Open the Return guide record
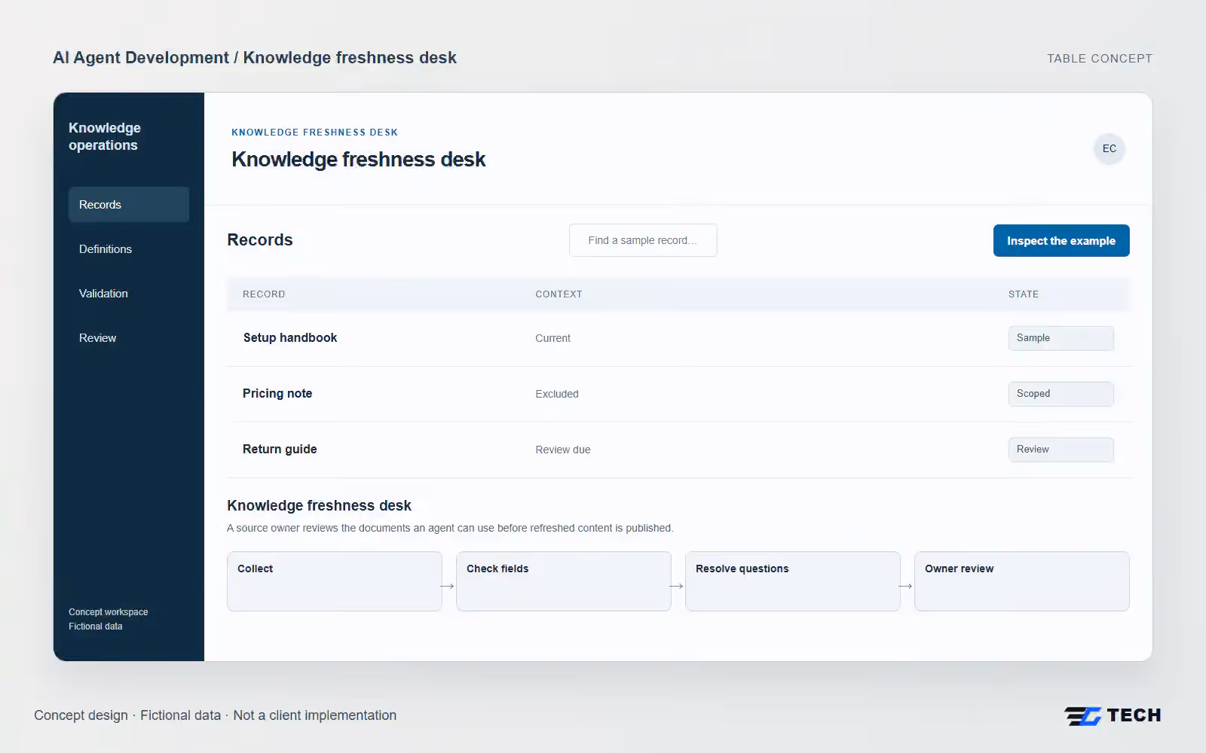This screenshot has height=753, width=1206. click(x=280, y=450)
